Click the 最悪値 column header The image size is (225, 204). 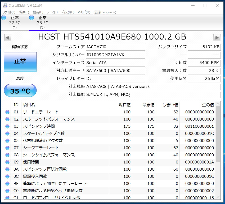(144, 105)
